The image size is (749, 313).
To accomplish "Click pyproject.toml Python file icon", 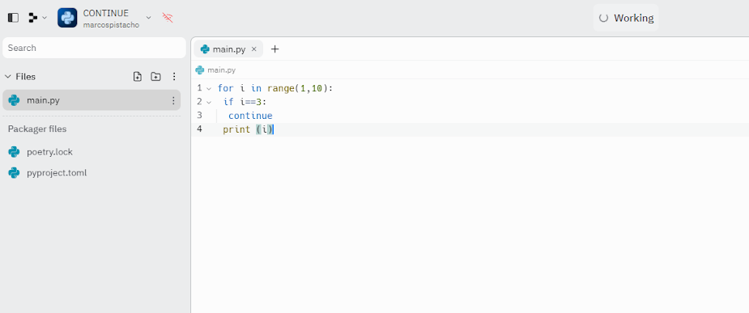I will [x=14, y=173].
